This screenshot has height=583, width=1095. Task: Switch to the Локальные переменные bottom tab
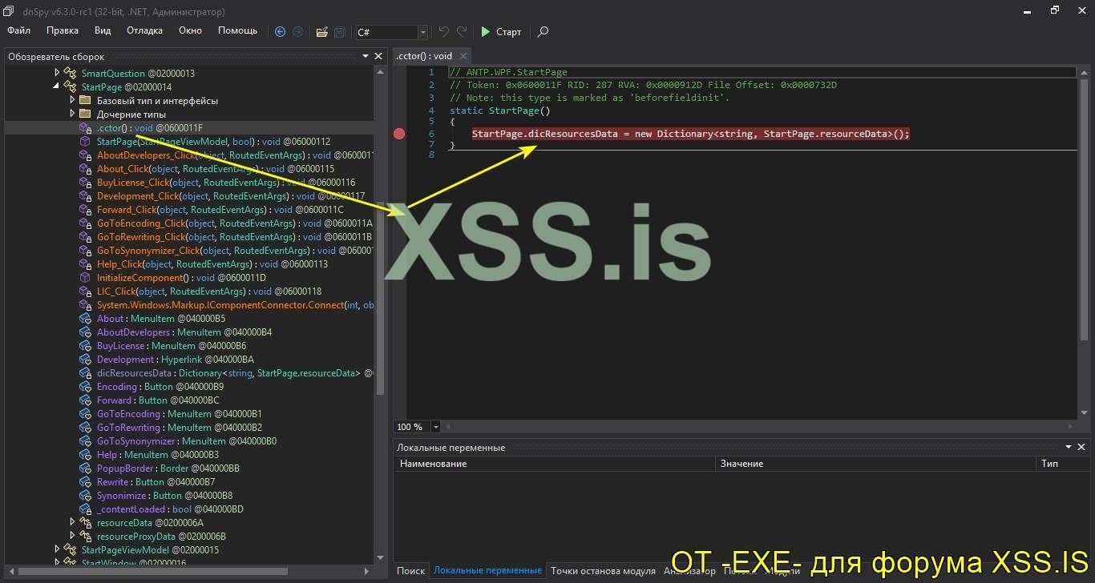pos(487,571)
